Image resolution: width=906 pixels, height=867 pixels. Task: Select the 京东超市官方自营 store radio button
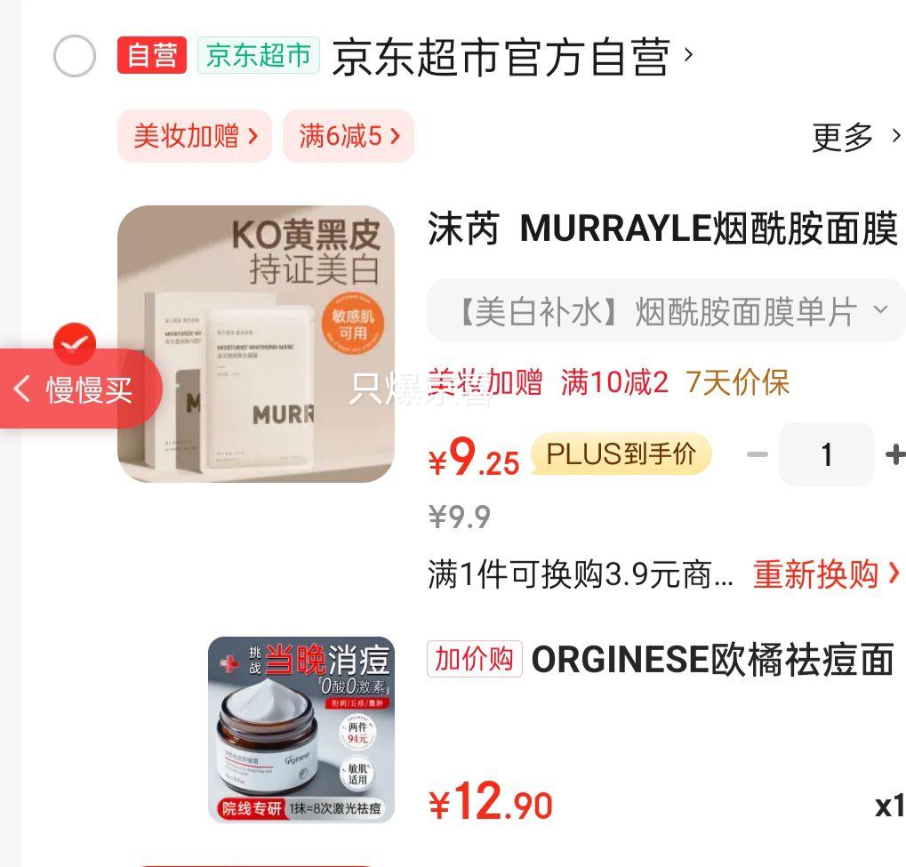75,56
